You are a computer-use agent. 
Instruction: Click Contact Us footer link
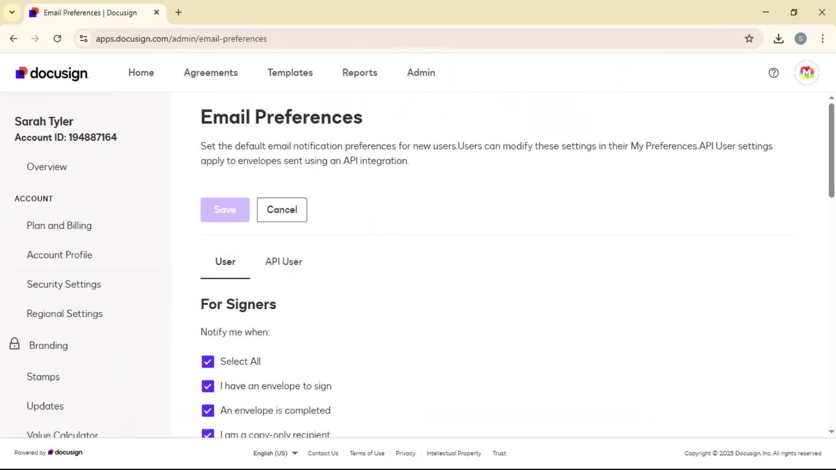pos(323,453)
